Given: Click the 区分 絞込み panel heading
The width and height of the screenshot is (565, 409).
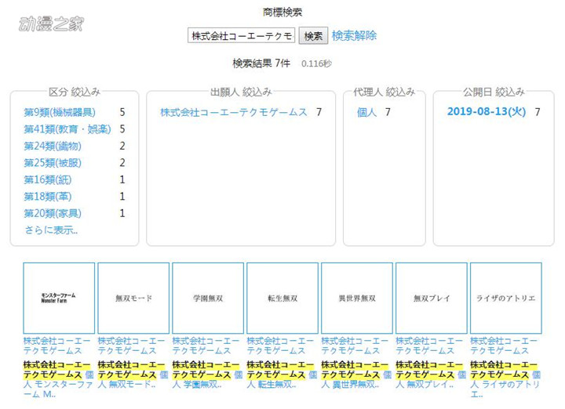Looking at the screenshot, I should click(75, 92).
